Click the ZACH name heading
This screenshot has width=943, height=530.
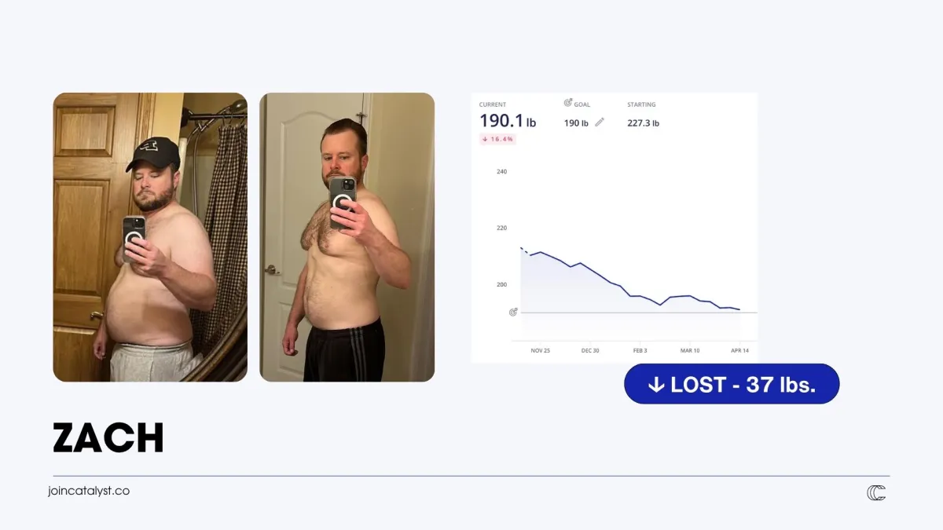tap(108, 438)
